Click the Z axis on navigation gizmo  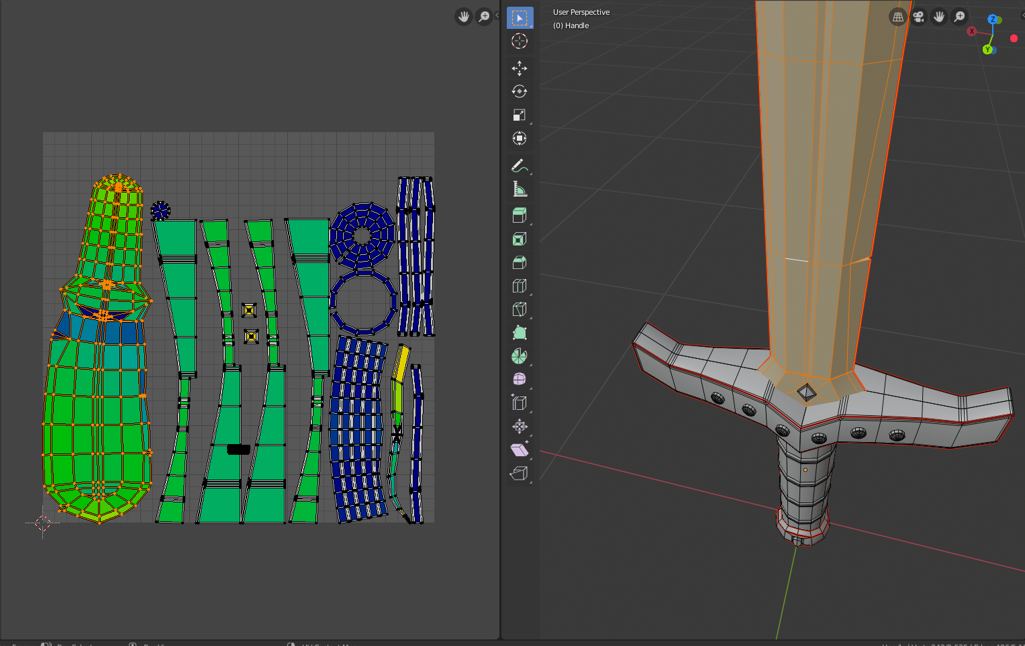point(992,19)
